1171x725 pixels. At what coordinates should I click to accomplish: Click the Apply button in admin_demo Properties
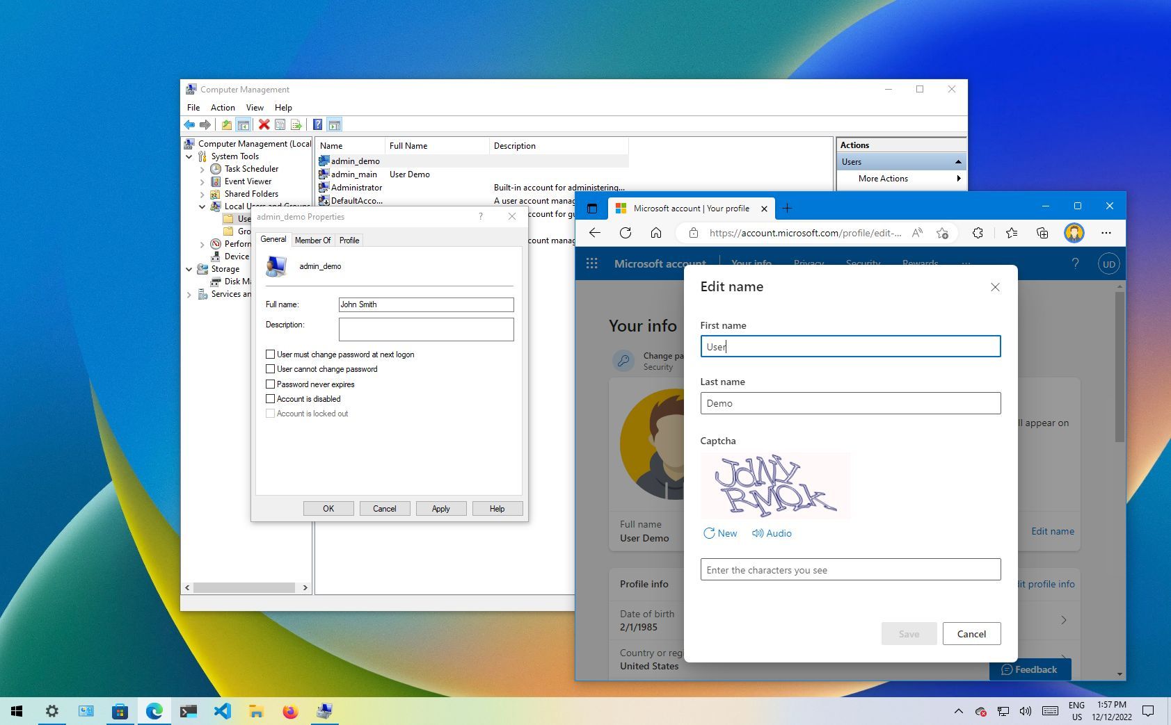(x=440, y=508)
